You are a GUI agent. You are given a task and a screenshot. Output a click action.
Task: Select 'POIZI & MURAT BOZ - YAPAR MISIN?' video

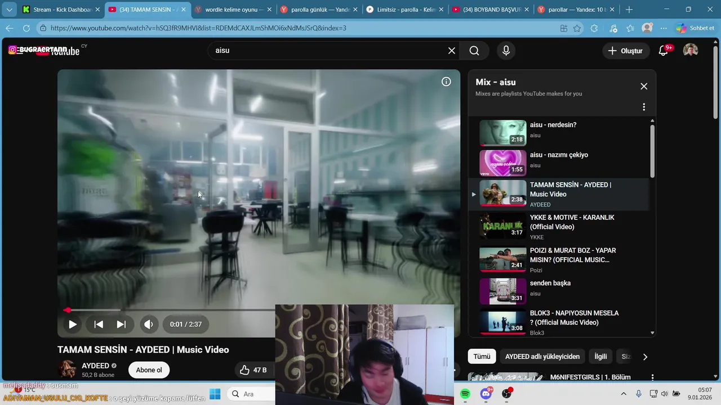[559, 260]
